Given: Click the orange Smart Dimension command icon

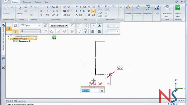Looking at the screenshot, I should coord(9,28).
